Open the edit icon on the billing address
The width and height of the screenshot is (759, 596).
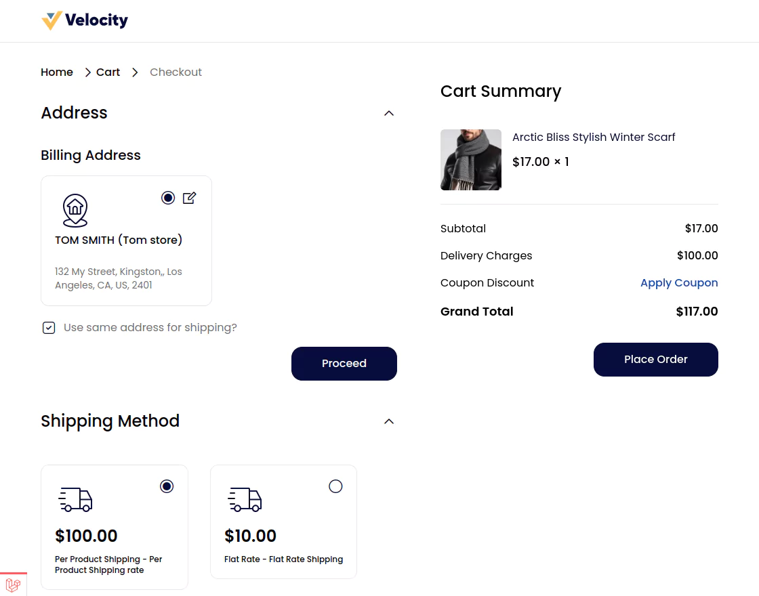click(190, 198)
